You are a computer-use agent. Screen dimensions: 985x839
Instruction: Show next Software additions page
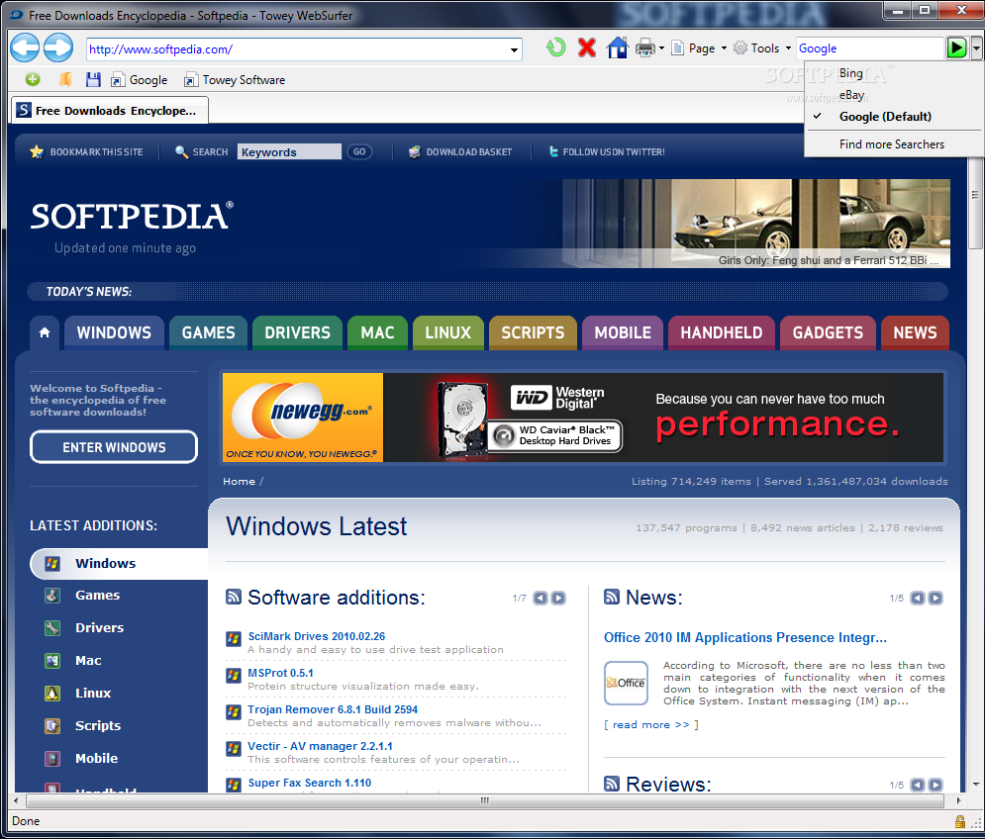click(558, 598)
